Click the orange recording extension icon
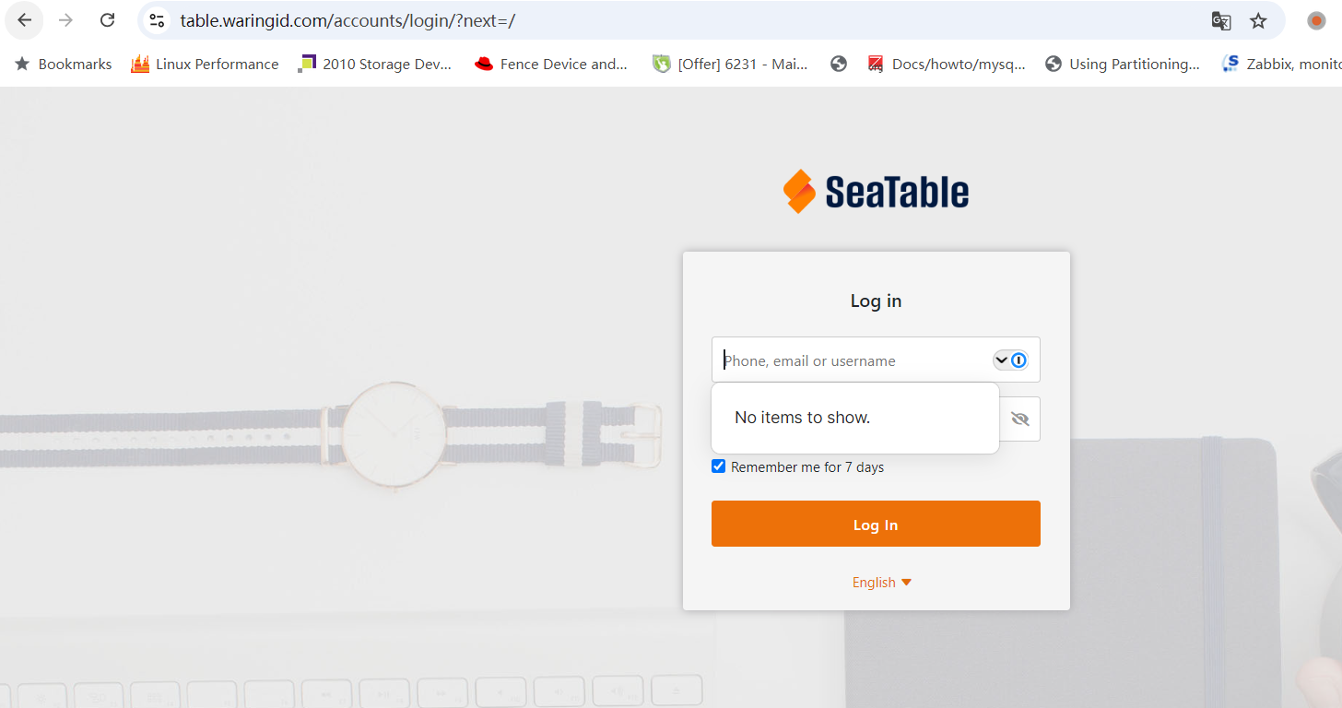Viewport: 1342px width, 708px height. pyautogui.click(x=1316, y=20)
